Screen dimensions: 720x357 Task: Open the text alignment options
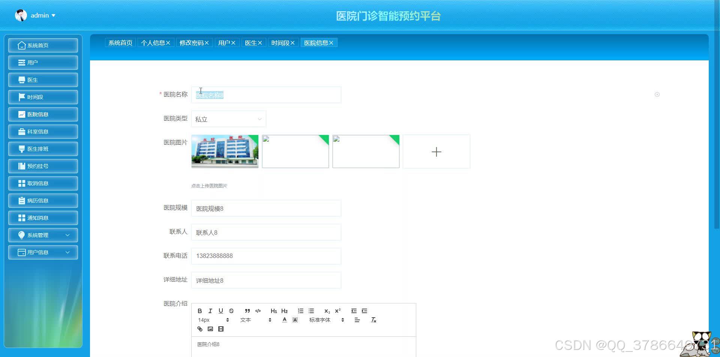coord(357,320)
